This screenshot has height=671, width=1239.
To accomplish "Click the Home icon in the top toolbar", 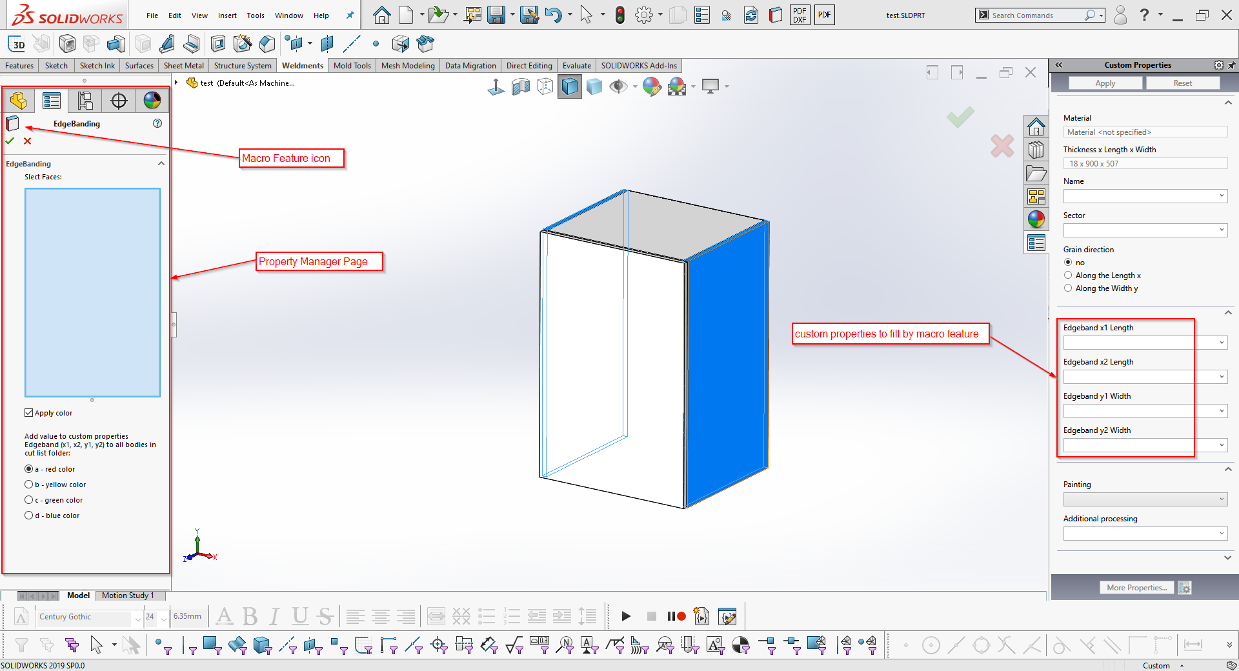I will [382, 15].
